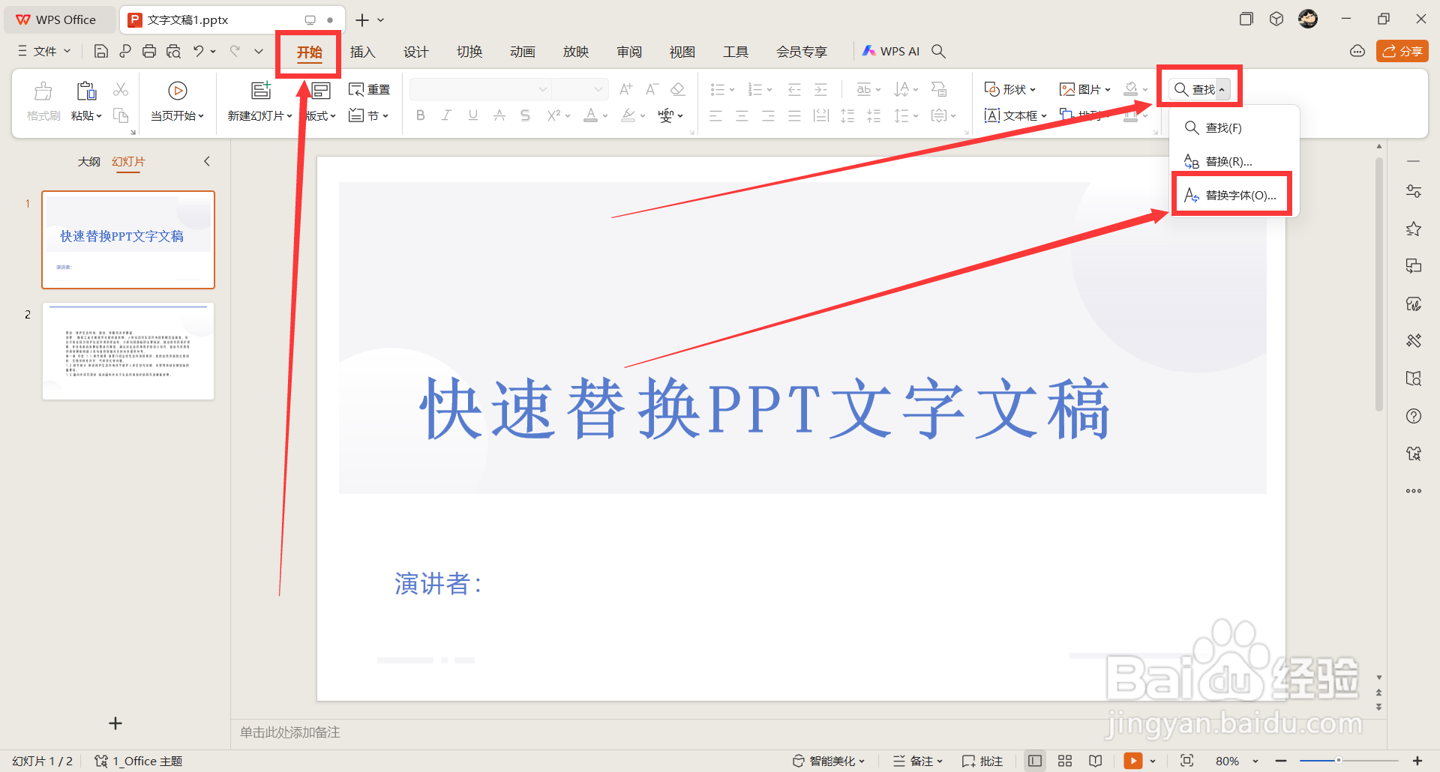Image resolution: width=1440 pixels, height=772 pixels.
Task: Click the Redo arrow icon
Action: [x=235, y=51]
